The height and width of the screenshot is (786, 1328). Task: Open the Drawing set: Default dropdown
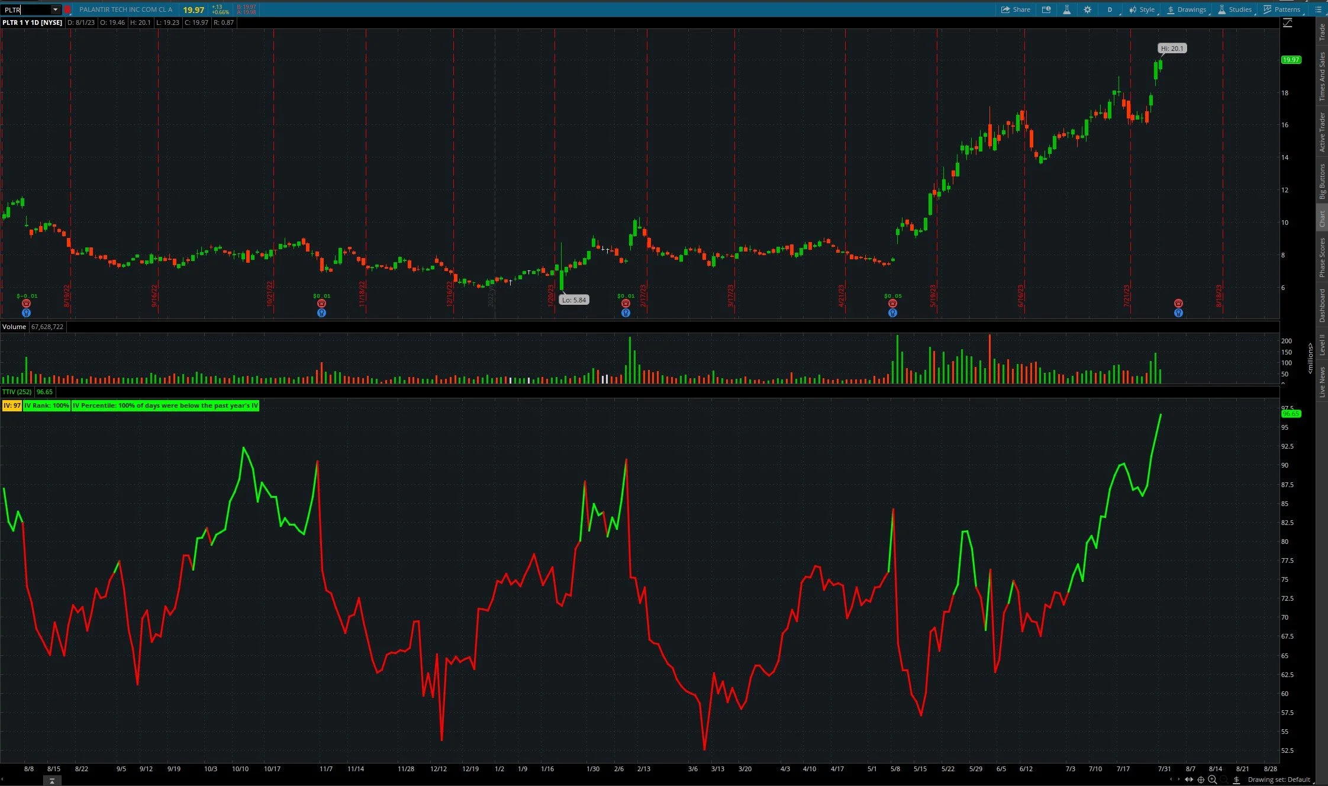tap(1281, 780)
